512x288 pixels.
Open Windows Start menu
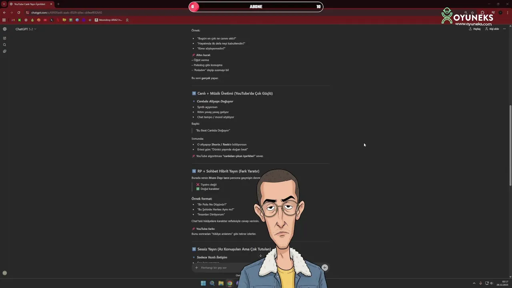[203, 283]
